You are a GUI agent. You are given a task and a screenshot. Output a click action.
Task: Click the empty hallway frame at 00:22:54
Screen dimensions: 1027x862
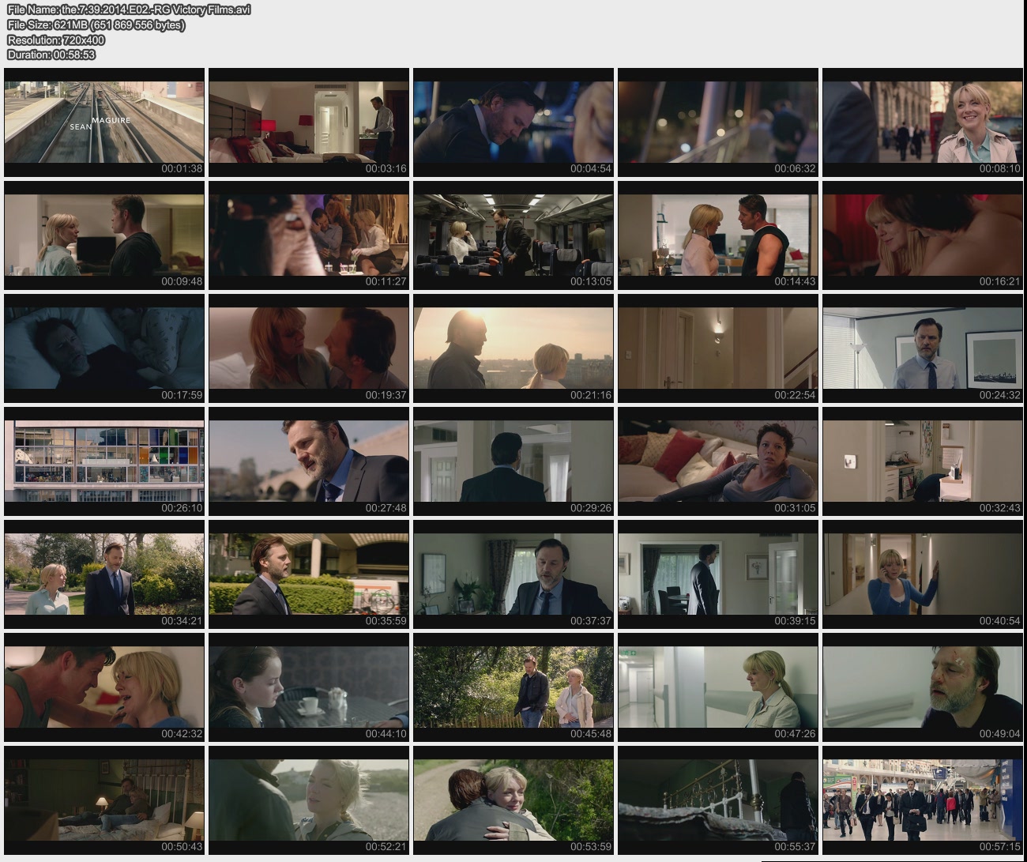click(718, 348)
